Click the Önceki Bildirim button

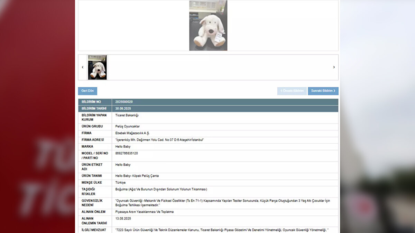[292, 91]
